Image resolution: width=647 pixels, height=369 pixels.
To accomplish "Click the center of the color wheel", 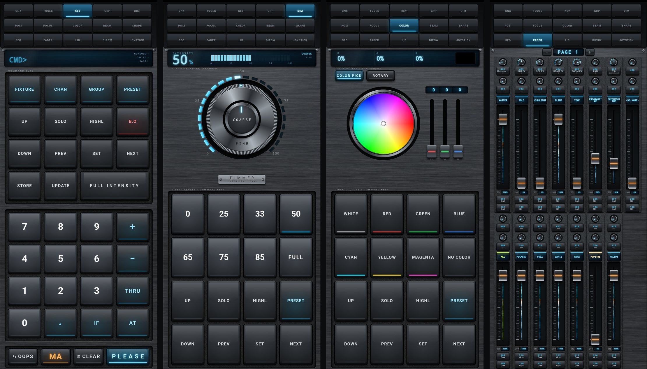I will (x=383, y=124).
